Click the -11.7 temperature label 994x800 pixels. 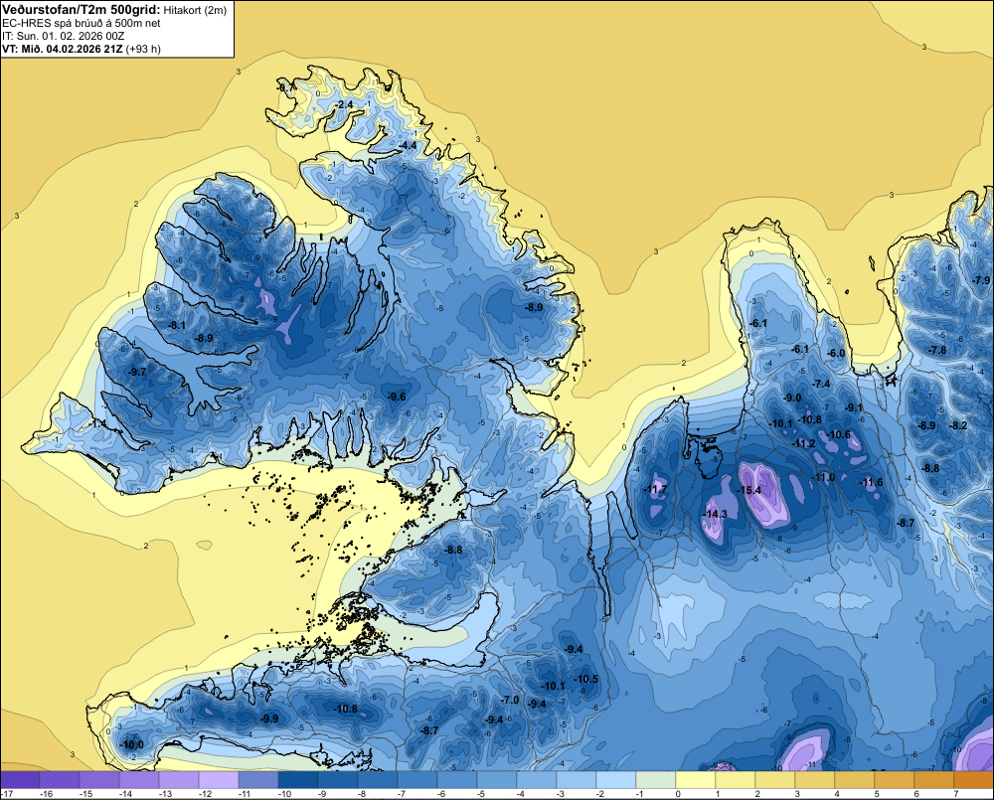coord(655,489)
